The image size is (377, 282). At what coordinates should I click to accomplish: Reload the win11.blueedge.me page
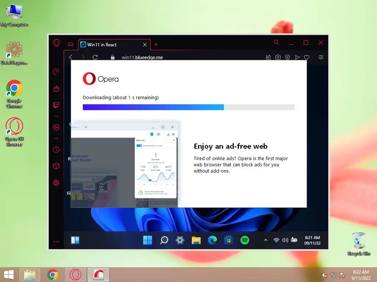[x=95, y=57]
